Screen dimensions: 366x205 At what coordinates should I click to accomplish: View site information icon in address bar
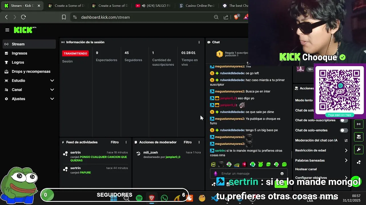click(x=75, y=17)
